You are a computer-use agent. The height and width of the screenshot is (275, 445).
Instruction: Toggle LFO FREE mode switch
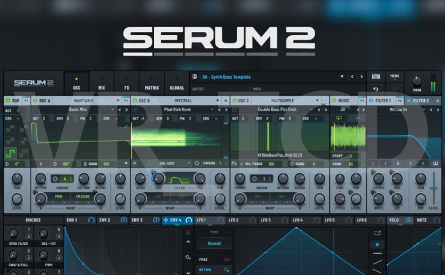point(226,259)
